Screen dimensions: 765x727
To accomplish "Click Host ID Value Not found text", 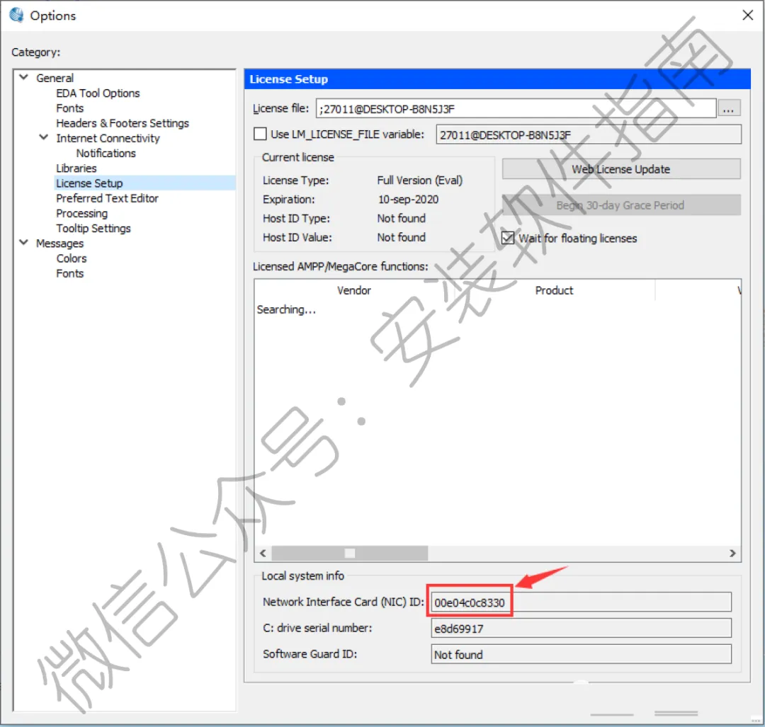I will tap(401, 237).
